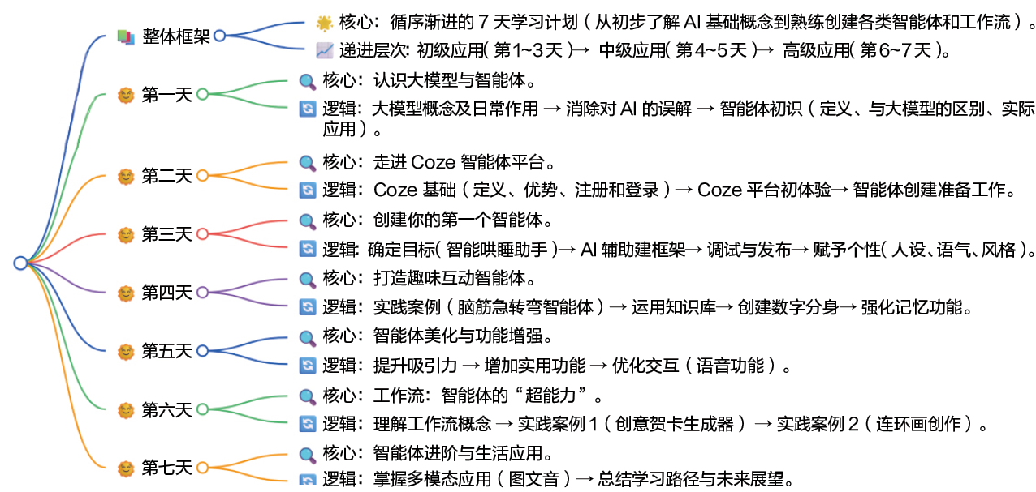Click the root node circle at far left
Viewport: 1036px width, 492px height.
(20, 263)
